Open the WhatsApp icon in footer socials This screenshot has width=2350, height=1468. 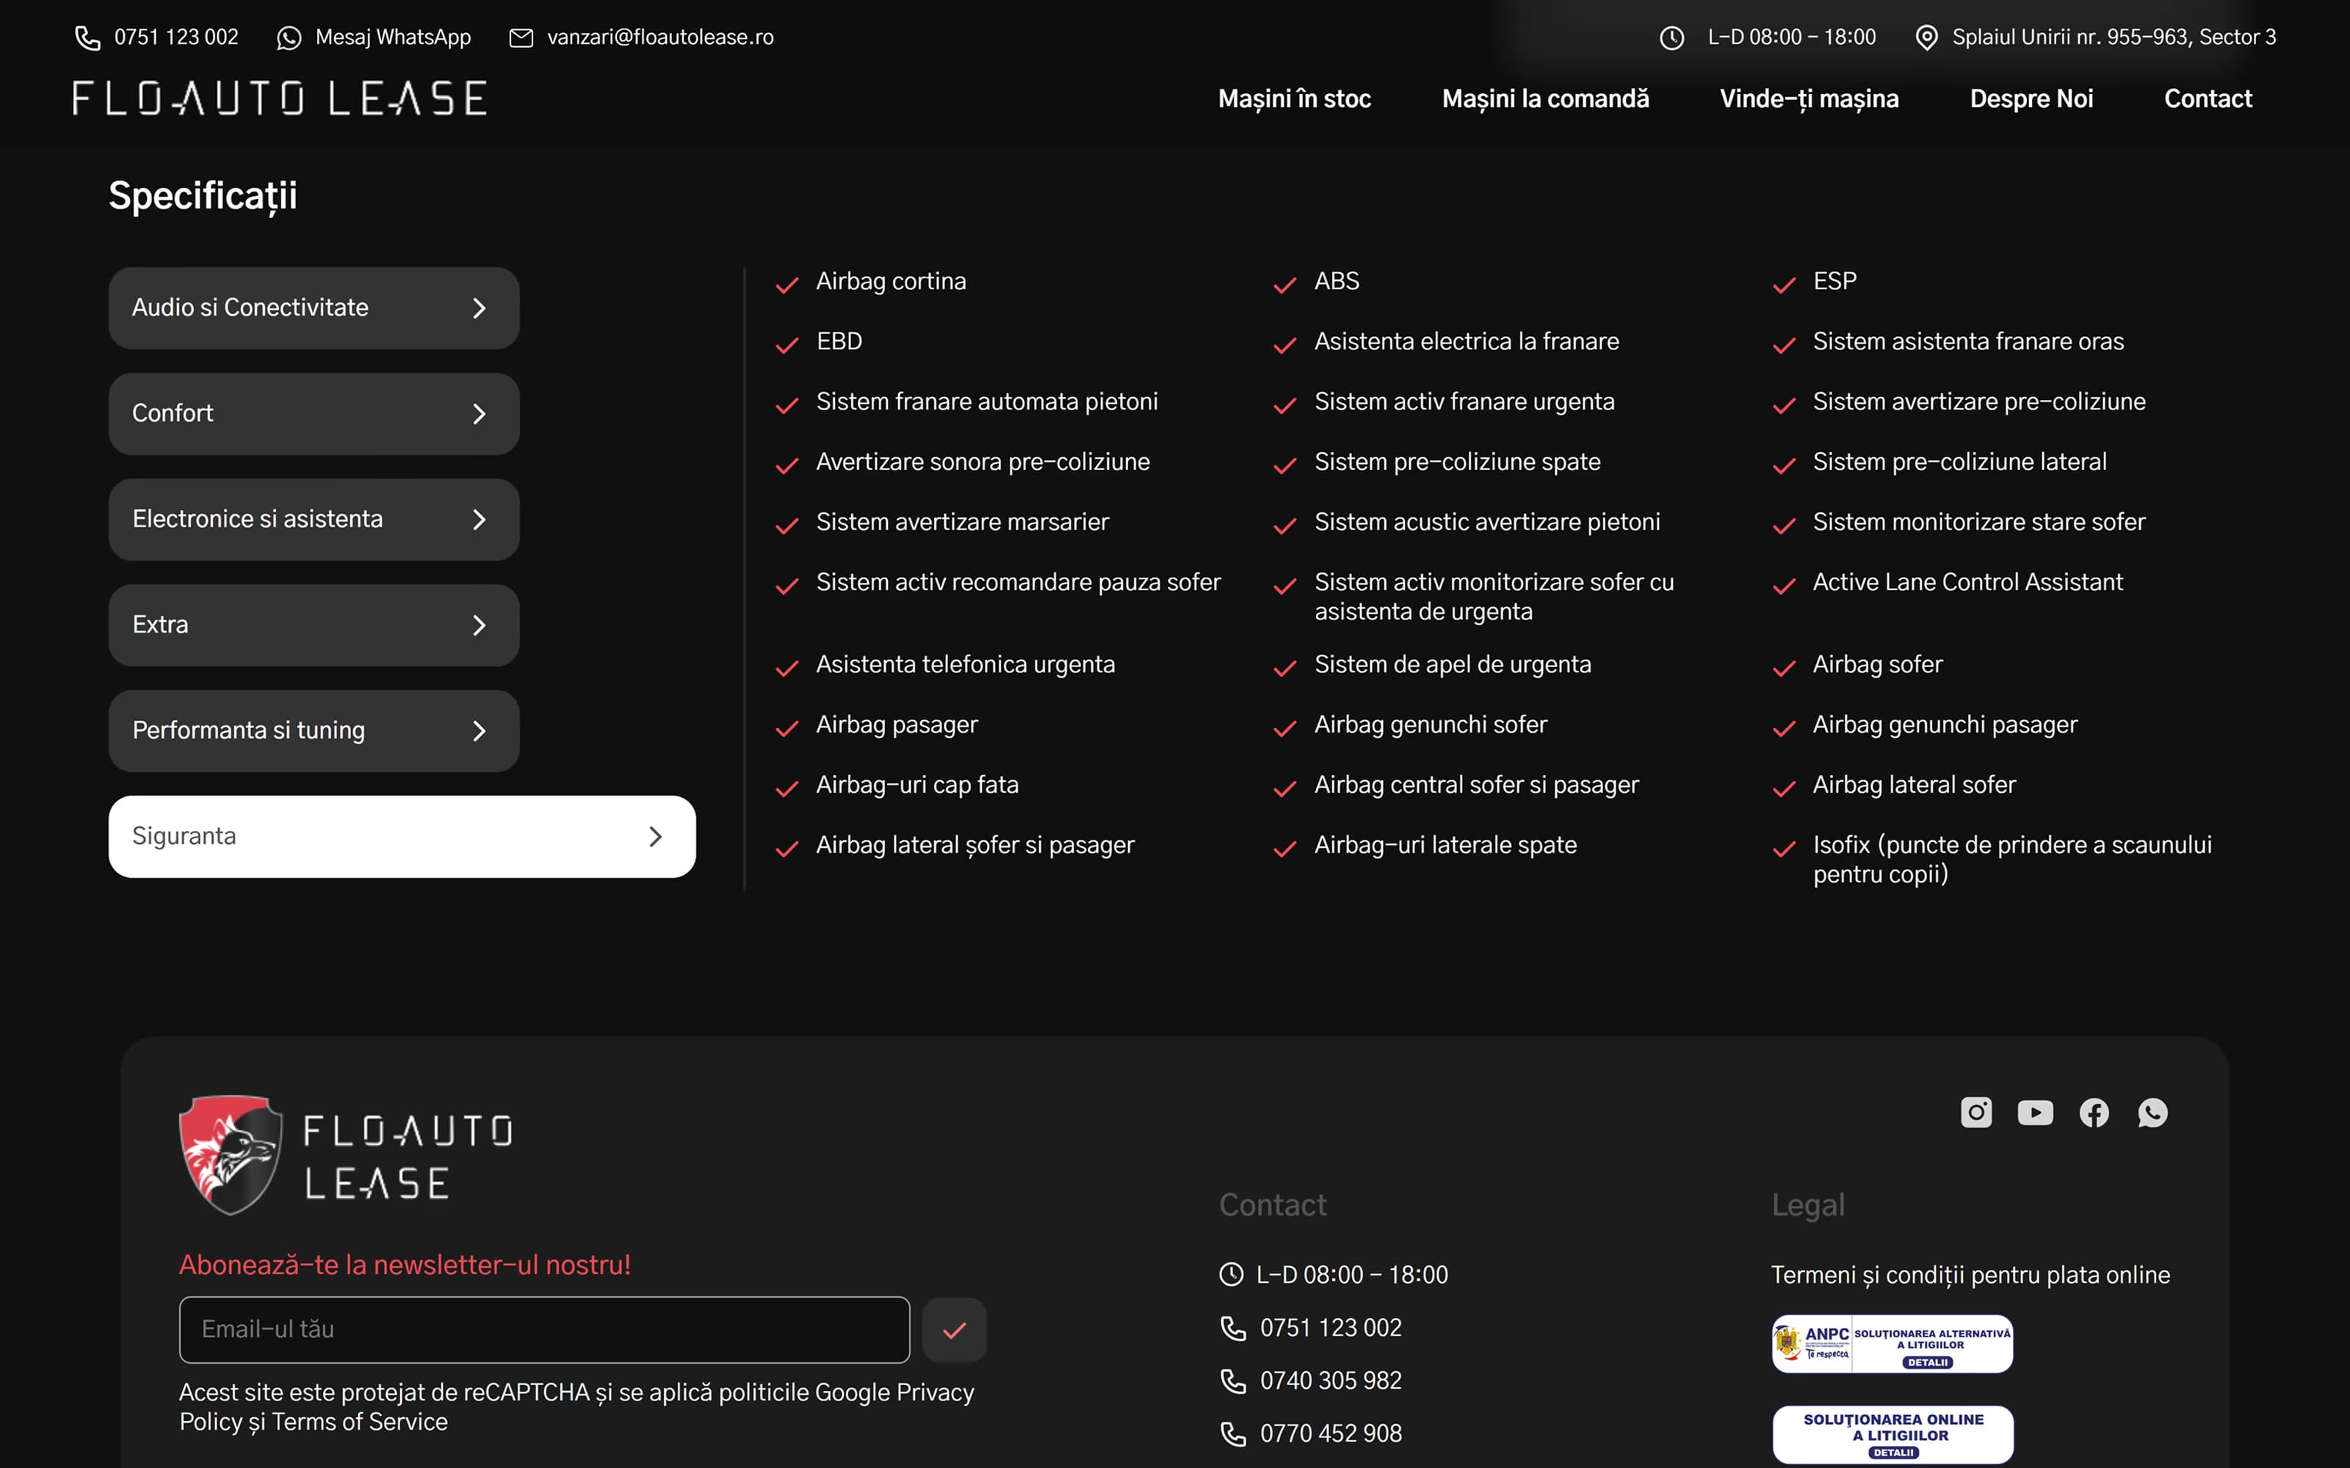pyautogui.click(x=2153, y=1113)
